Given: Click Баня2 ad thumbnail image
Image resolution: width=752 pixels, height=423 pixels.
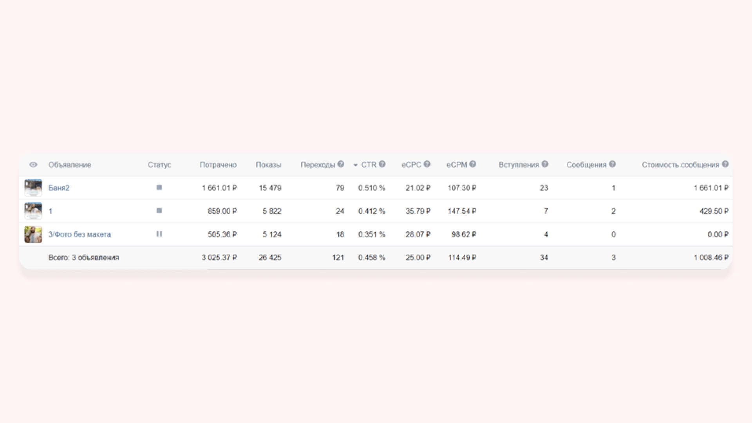Looking at the screenshot, I should 33,188.
